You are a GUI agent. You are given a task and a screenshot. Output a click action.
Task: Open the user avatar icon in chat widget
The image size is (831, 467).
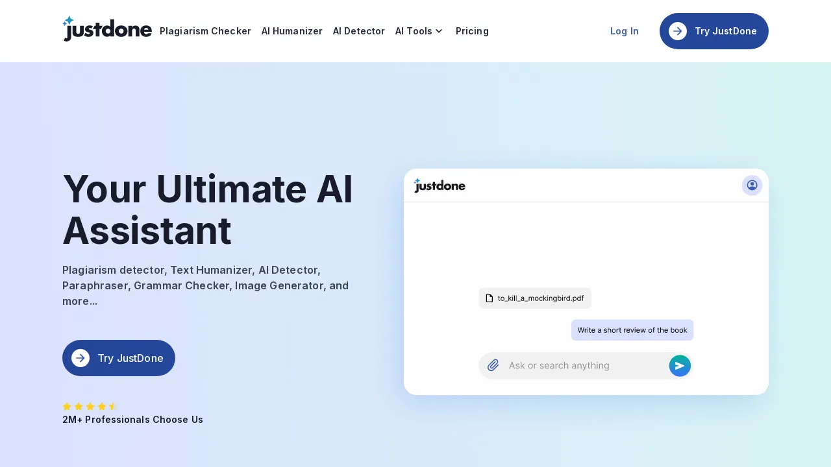pyautogui.click(x=752, y=186)
